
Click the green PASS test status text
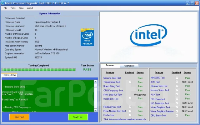click(87, 69)
